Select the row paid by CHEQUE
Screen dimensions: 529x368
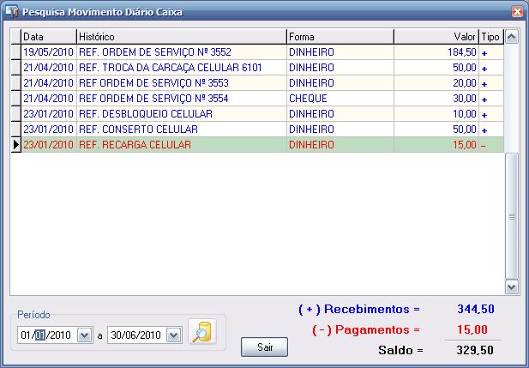[154, 99]
